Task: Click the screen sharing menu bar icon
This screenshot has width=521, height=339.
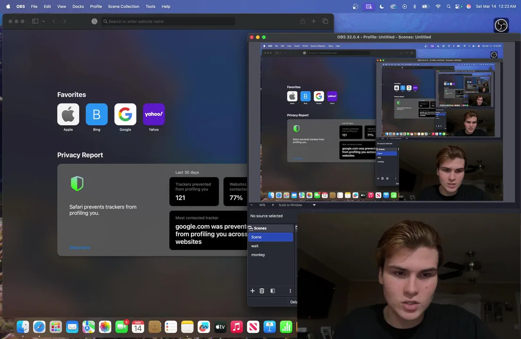Action: (x=369, y=6)
